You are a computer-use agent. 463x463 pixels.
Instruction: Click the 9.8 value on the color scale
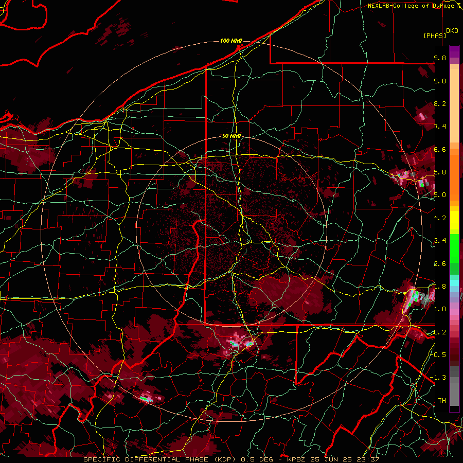click(440, 58)
